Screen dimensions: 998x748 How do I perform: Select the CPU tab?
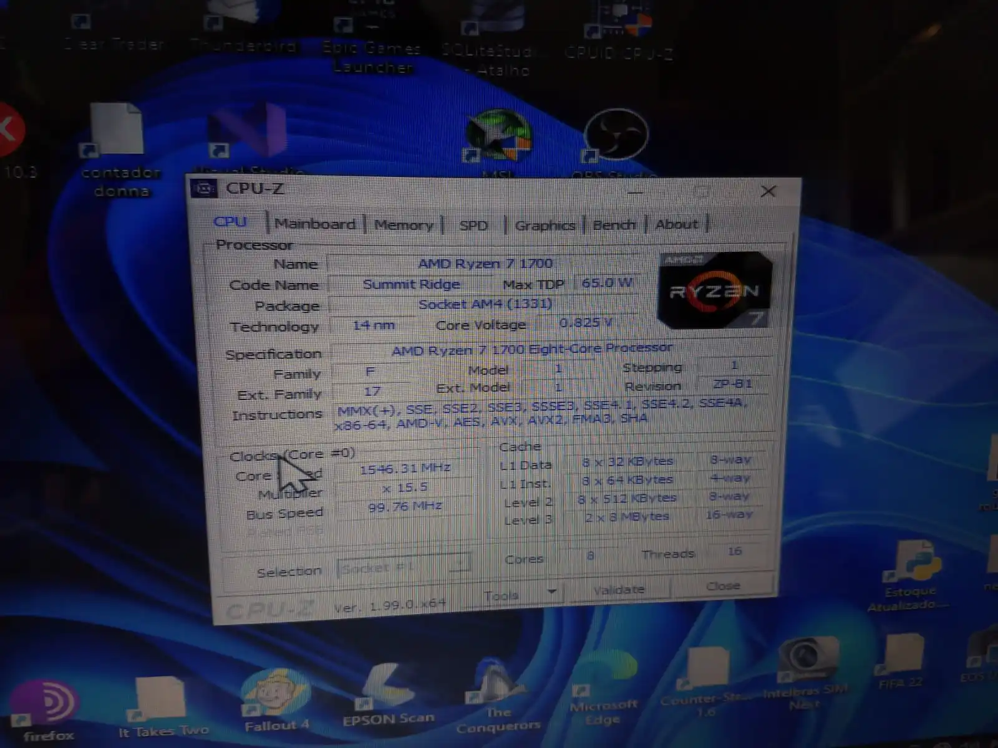point(230,222)
